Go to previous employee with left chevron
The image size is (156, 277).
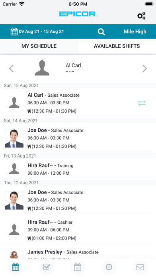coord(11,68)
